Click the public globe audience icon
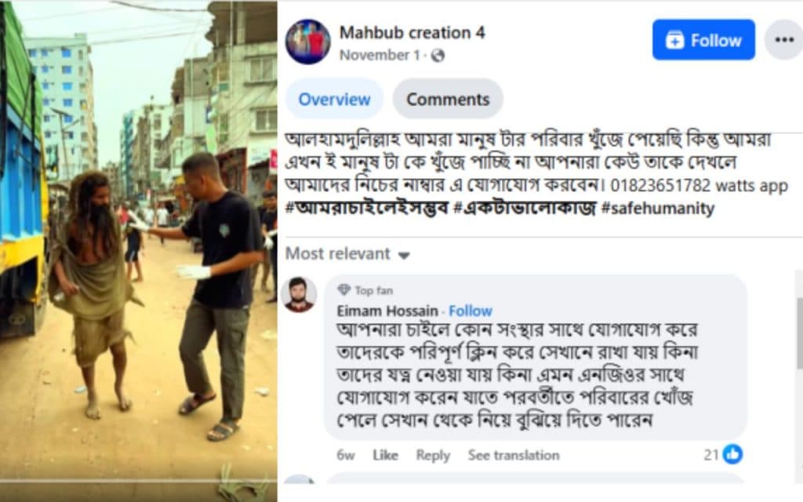Image resolution: width=803 pixels, height=502 pixels. tap(438, 56)
